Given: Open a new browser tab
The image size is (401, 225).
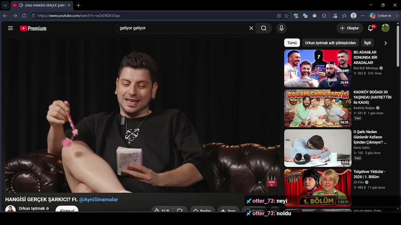Looking at the screenshot, I should click(x=78, y=5).
